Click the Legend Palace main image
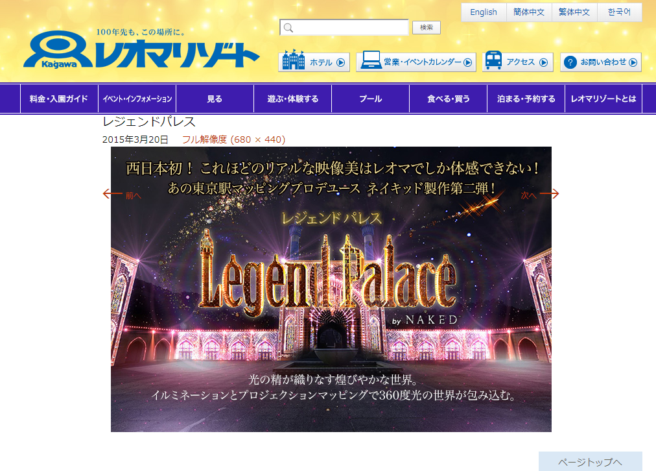 [x=331, y=289]
